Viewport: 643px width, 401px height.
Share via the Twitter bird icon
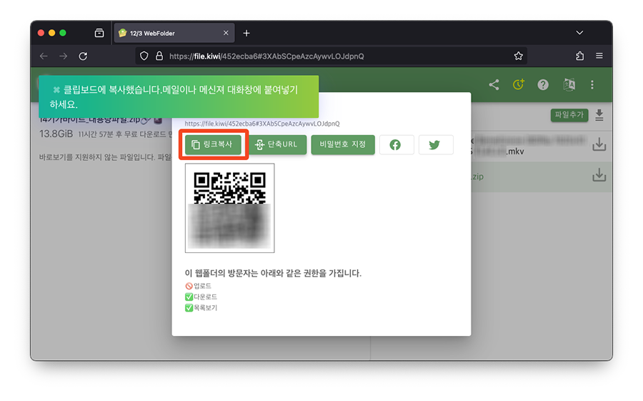tap(436, 144)
